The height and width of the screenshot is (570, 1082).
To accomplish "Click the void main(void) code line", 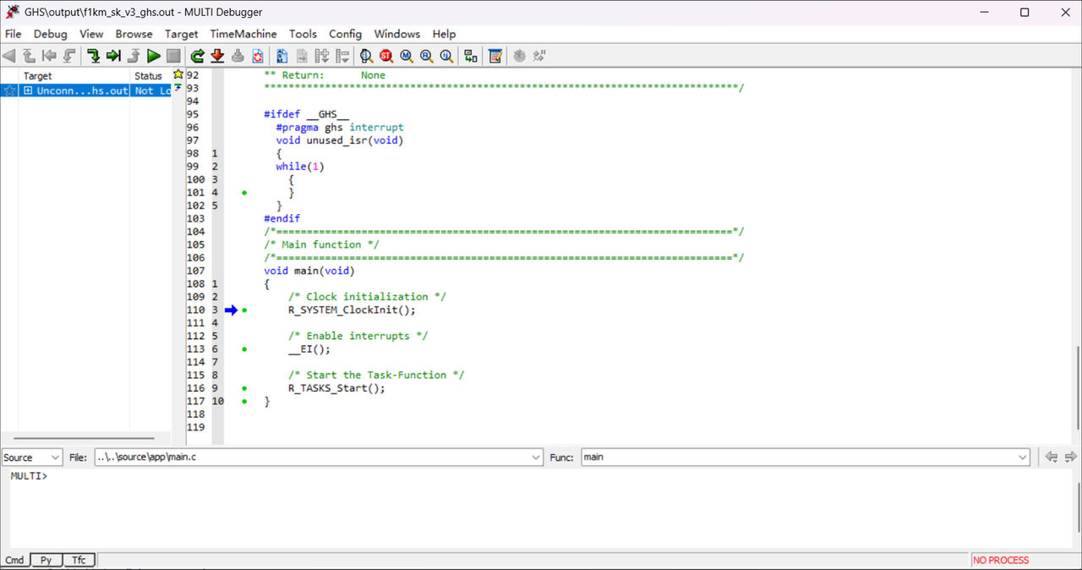I will (x=309, y=271).
